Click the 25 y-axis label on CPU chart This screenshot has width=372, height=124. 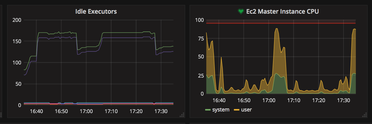point(201,75)
